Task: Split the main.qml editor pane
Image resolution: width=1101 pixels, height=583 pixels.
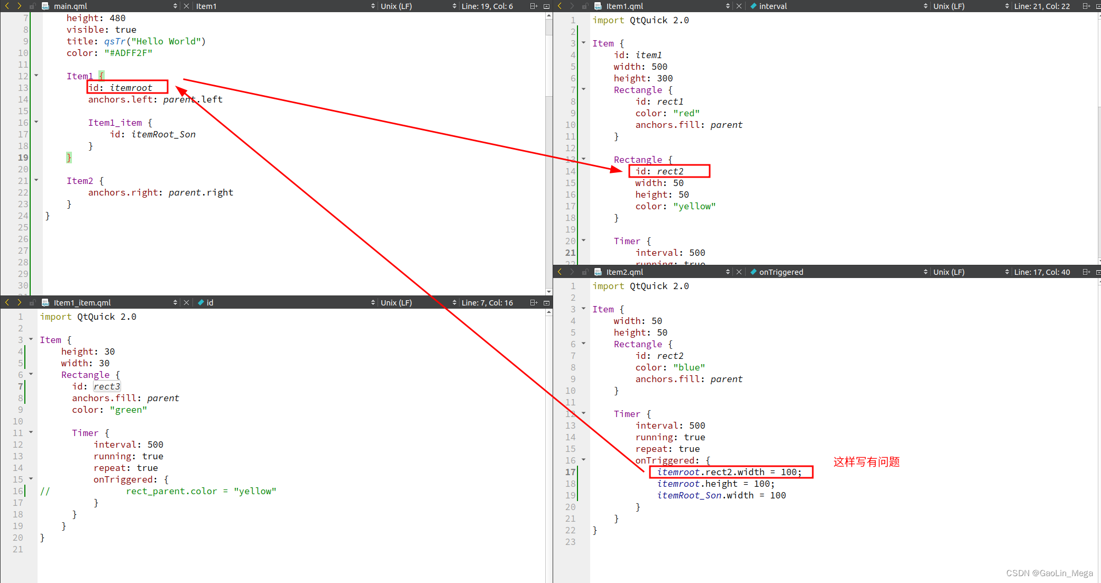Action: (534, 6)
